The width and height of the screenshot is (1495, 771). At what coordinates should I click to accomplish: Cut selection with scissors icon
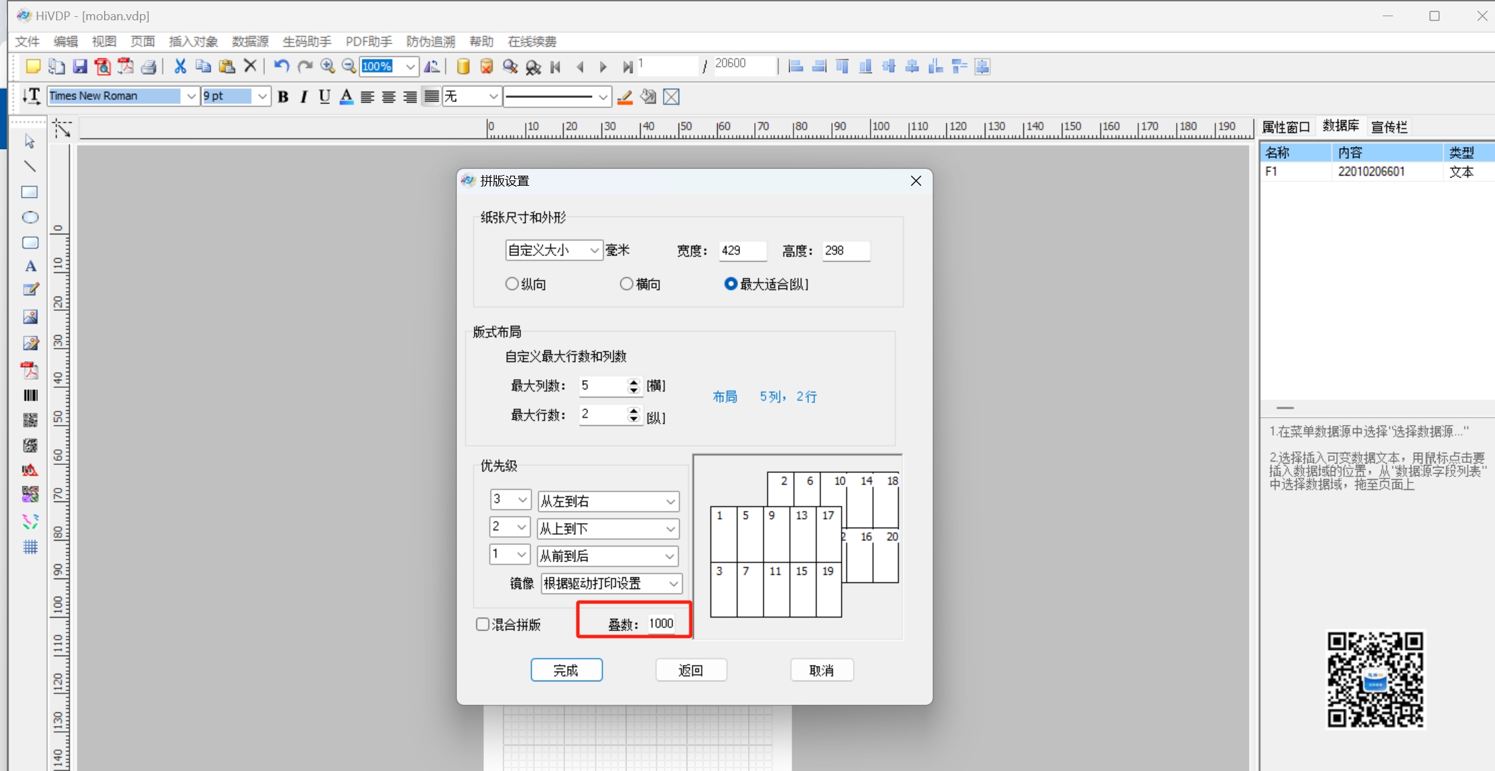coord(180,66)
